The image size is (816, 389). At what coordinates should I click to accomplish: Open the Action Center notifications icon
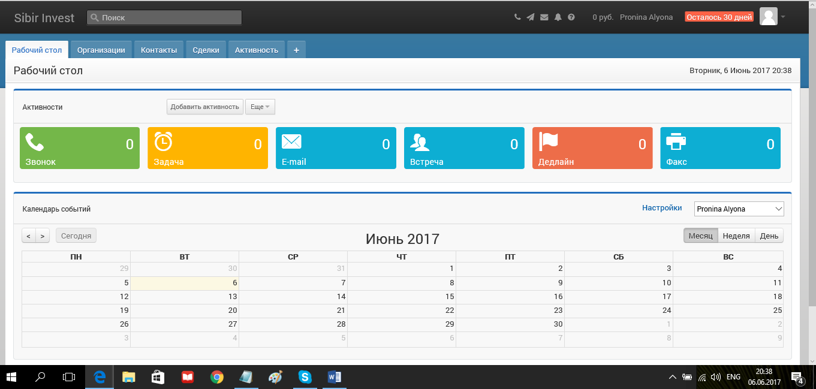coord(797,377)
